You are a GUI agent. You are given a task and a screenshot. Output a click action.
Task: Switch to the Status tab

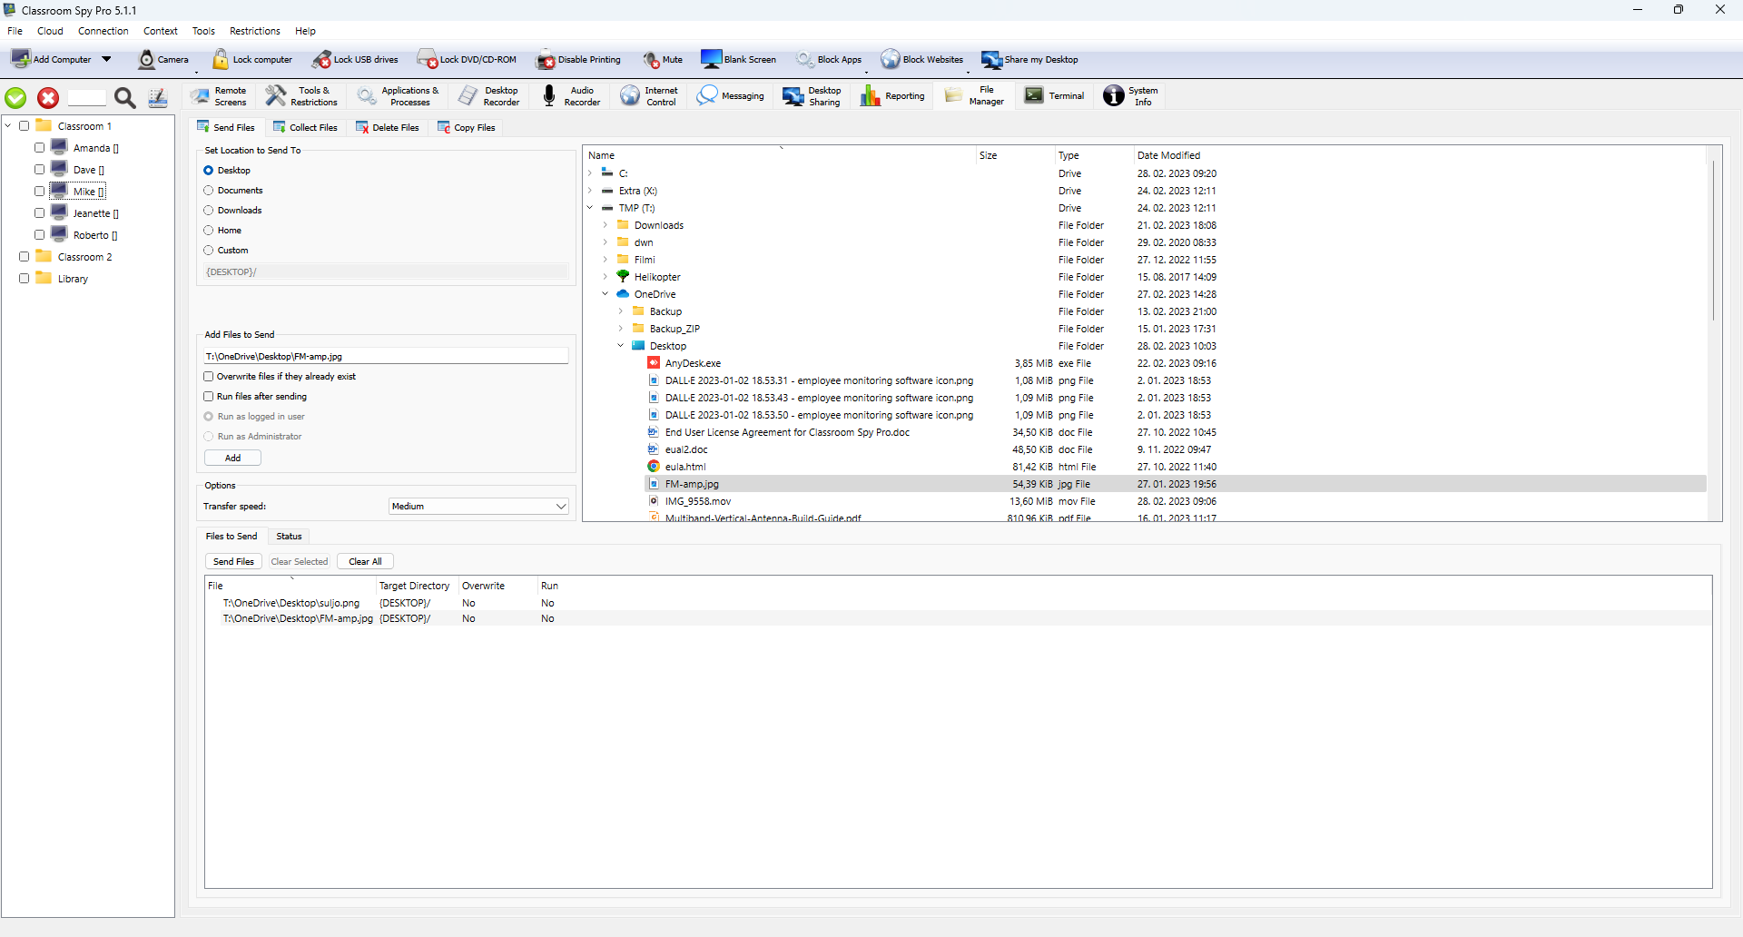click(289, 536)
